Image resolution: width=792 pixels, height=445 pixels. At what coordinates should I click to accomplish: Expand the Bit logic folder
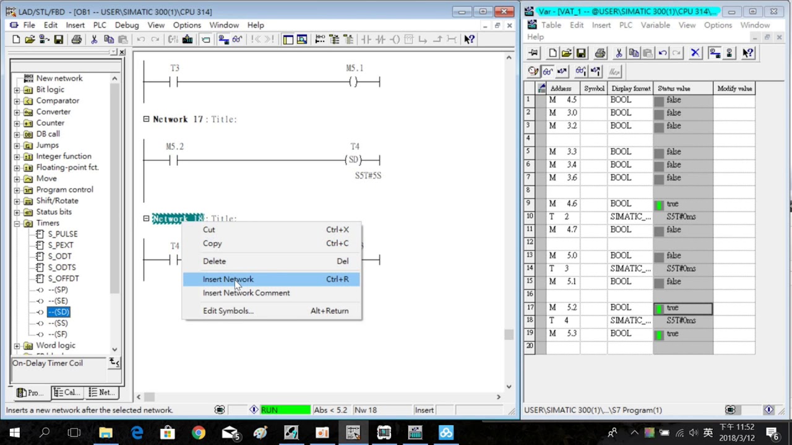pos(17,90)
